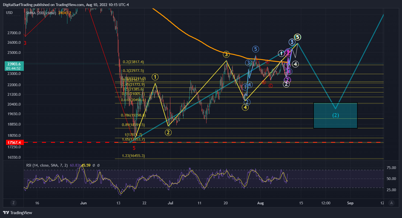402x218 pixels.
Task: Click Fibonacci label 0.786(19298.8)
Action: pos(133,115)
